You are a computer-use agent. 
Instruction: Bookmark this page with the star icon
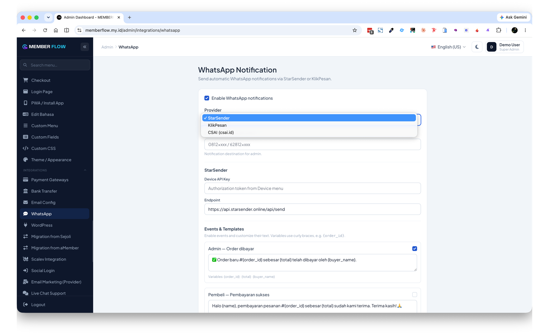click(x=354, y=30)
